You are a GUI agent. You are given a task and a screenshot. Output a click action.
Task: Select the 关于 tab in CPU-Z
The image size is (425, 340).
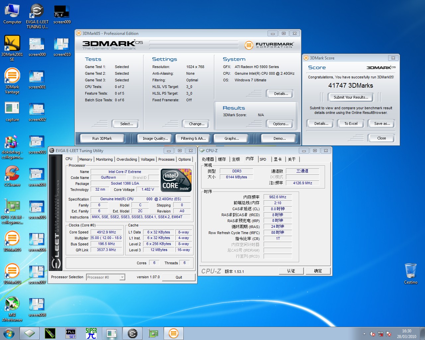pos(292,159)
